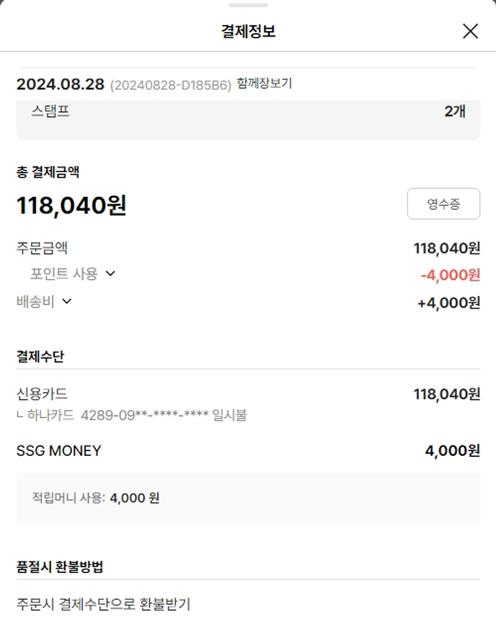Open the 영수증 receipt button

443,204
